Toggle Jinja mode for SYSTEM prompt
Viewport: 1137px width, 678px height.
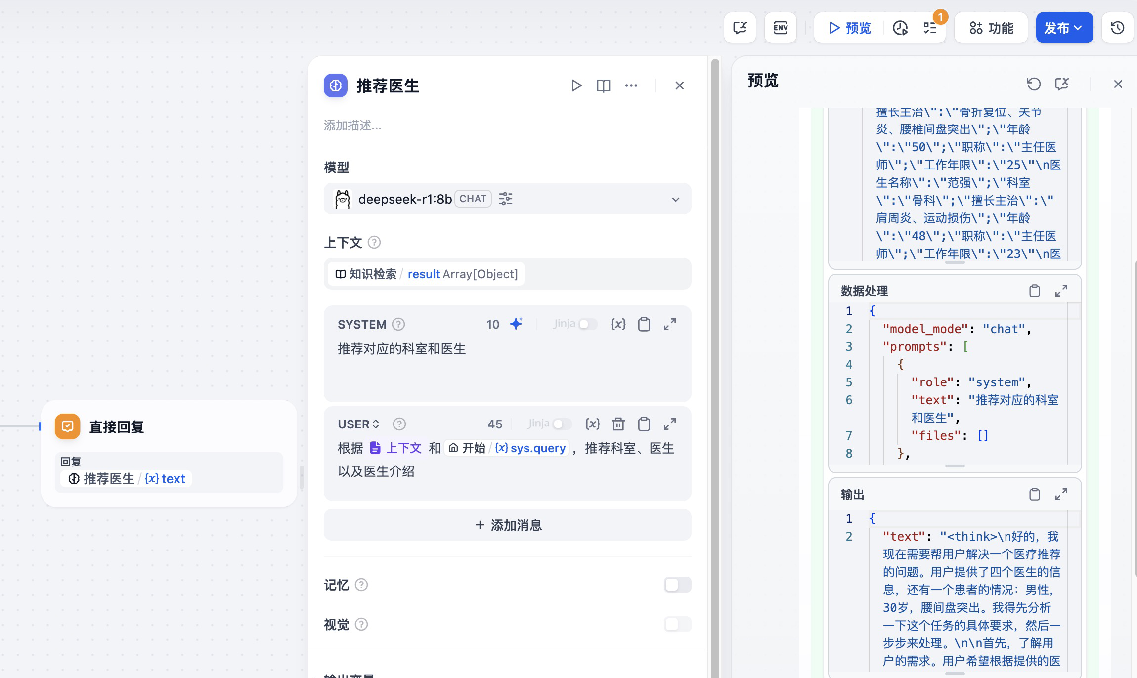(587, 324)
